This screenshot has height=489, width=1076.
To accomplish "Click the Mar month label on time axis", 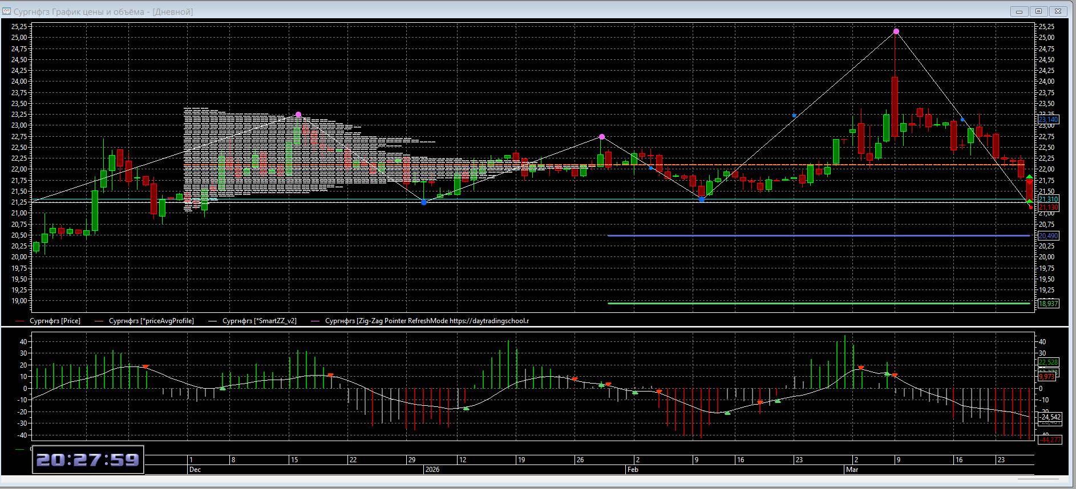I will coord(852,470).
